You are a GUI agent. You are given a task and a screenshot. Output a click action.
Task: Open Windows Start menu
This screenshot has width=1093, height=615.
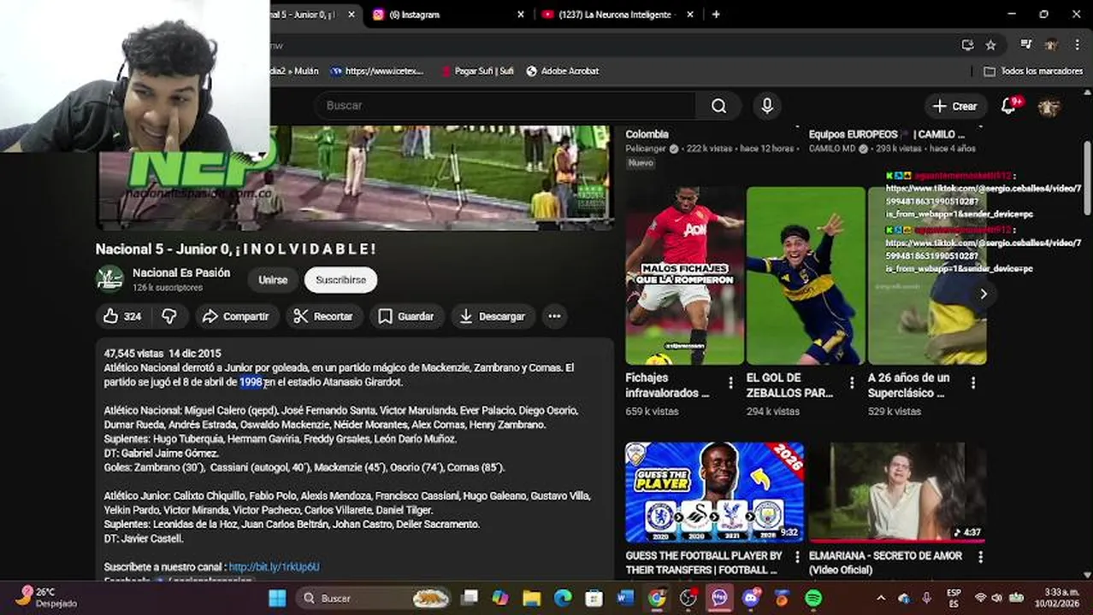point(277,598)
